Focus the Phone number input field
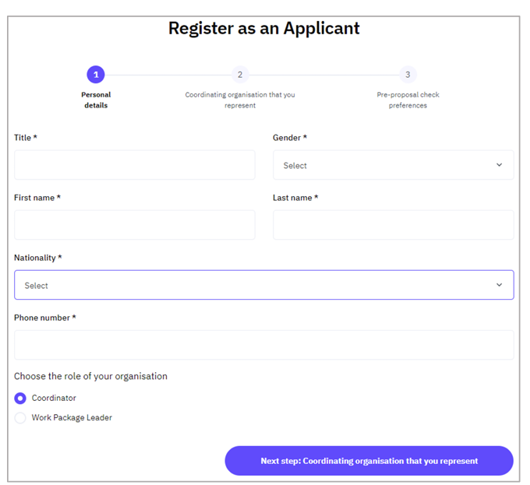 tap(264, 345)
